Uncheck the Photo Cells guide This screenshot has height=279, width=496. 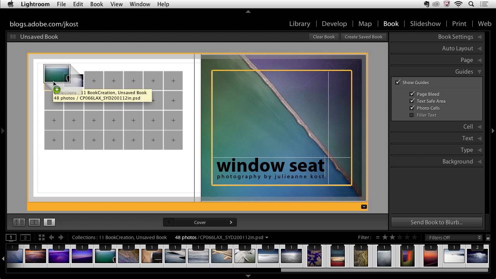(x=412, y=108)
